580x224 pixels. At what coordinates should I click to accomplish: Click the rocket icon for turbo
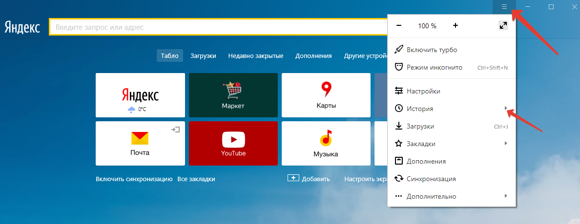point(399,50)
